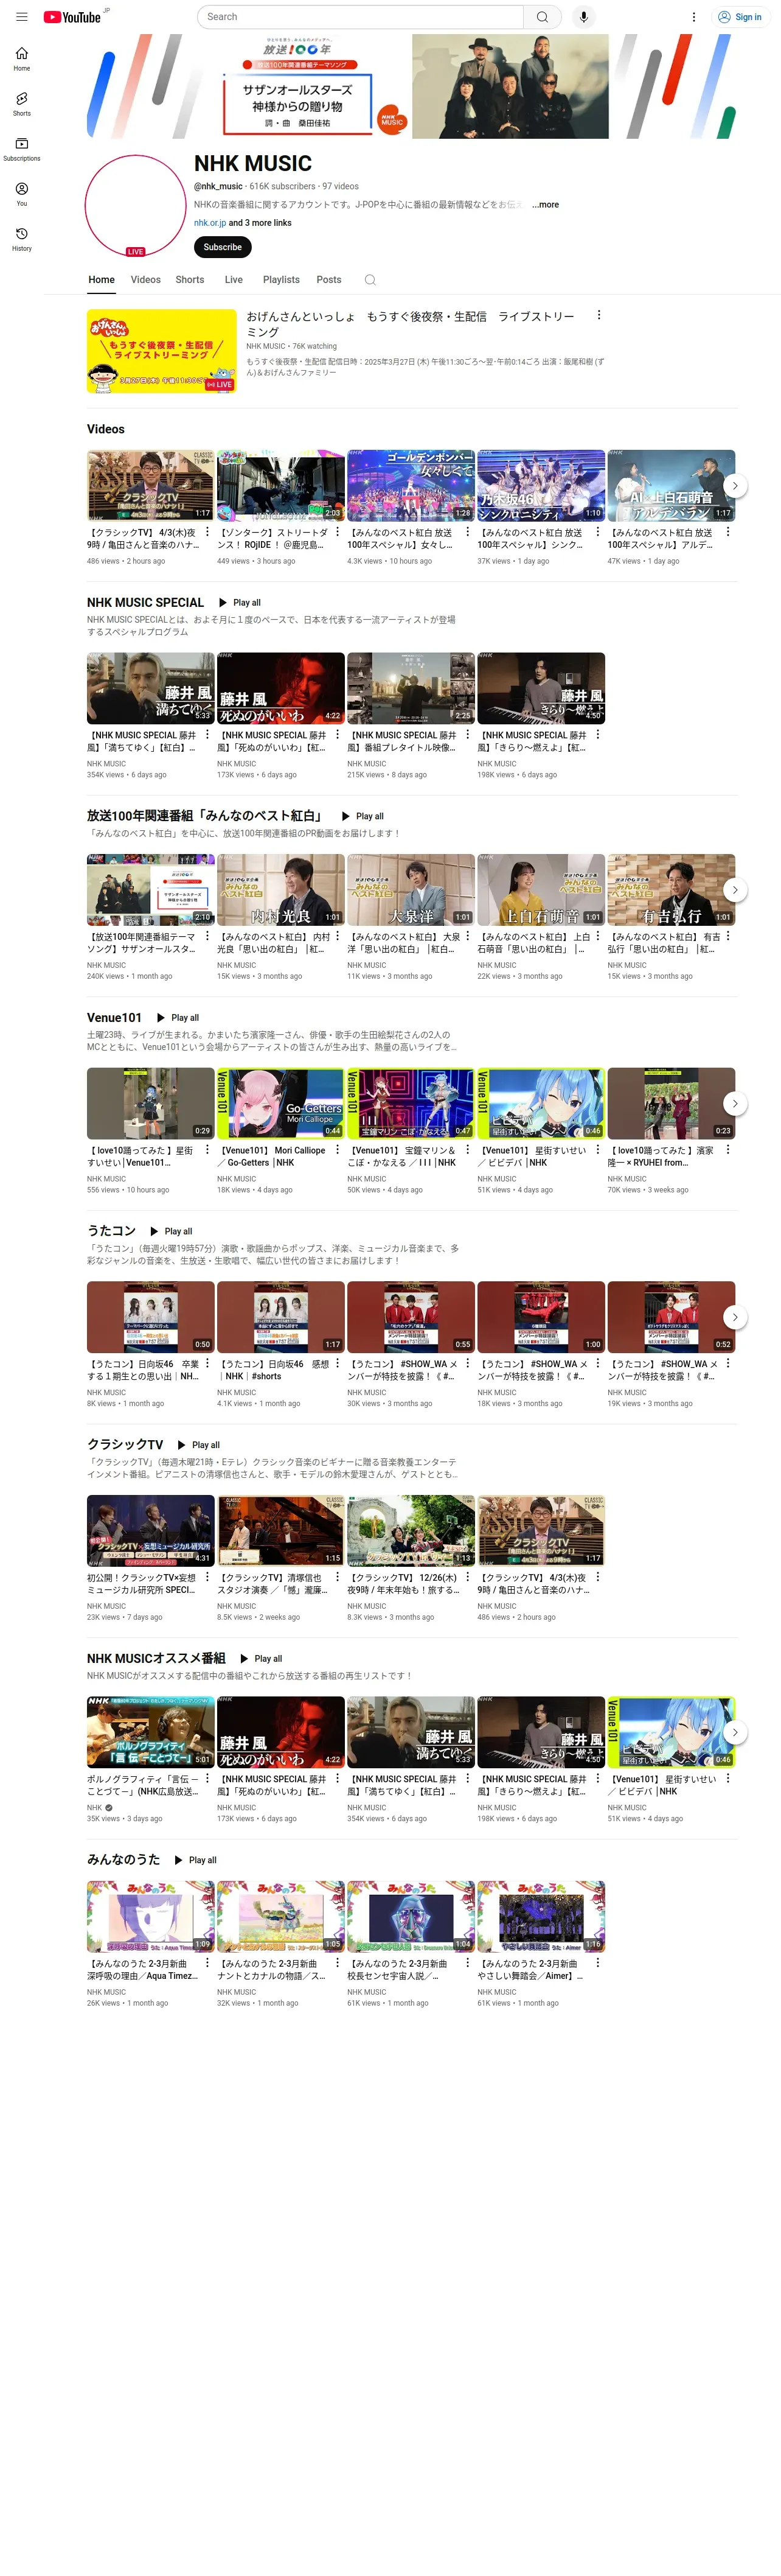
Task: Open the おげんさんといっしょ live stream thumbnail
Action: click(162, 351)
